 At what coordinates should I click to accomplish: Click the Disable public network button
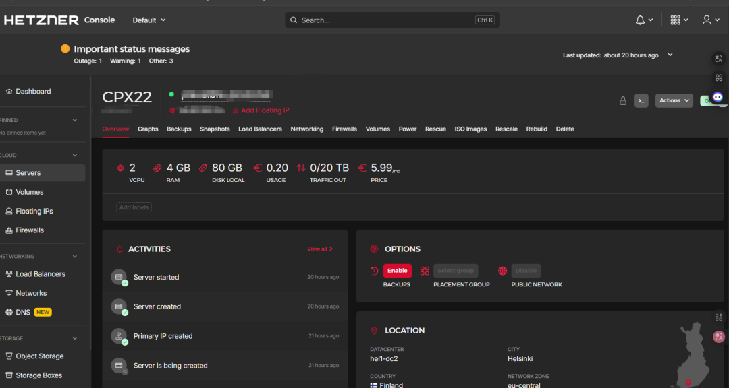tap(526, 271)
